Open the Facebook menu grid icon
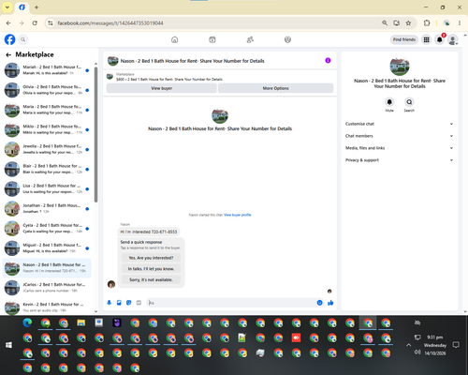The image size is (468, 375). click(426, 39)
